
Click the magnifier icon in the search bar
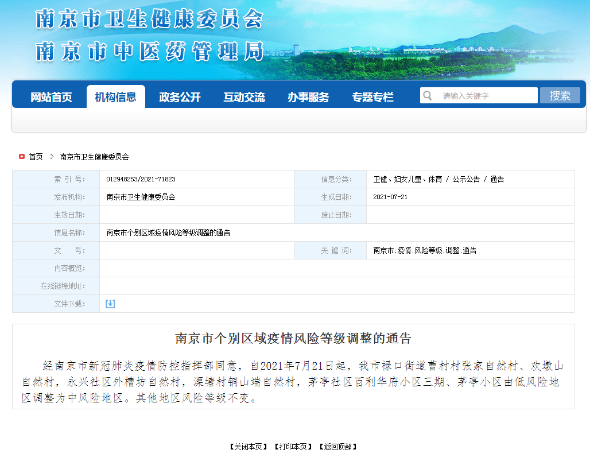tap(428, 95)
